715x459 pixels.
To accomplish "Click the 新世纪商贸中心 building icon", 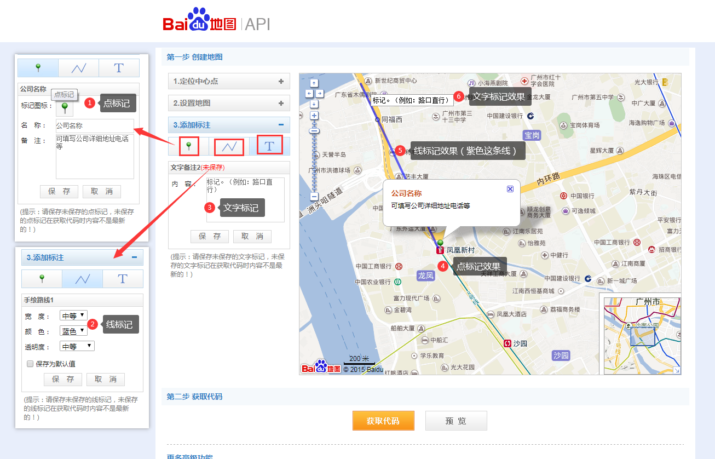I will point(367,81).
